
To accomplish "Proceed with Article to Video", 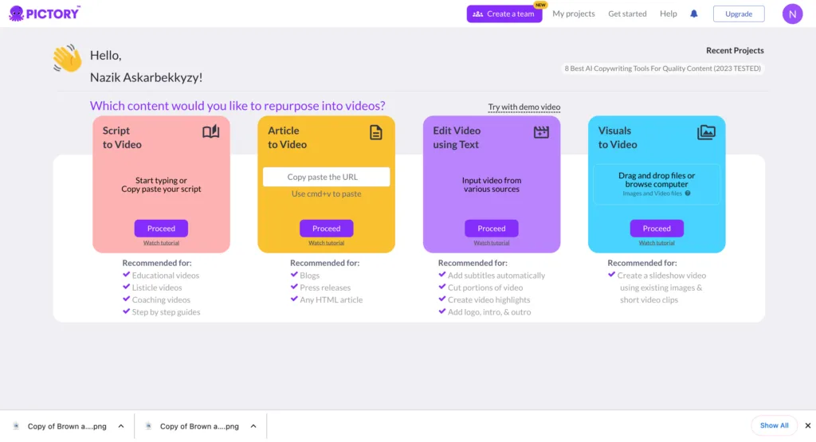I will coord(326,229).
